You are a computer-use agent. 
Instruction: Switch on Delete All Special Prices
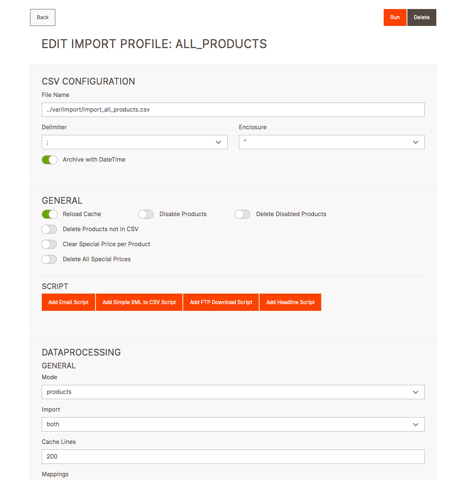coord(49,259)
